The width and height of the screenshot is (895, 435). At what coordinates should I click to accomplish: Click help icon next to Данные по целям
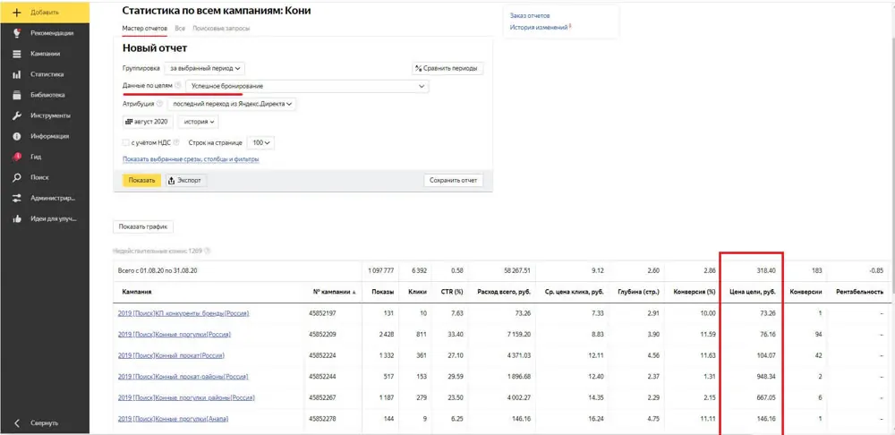point(178,86)
